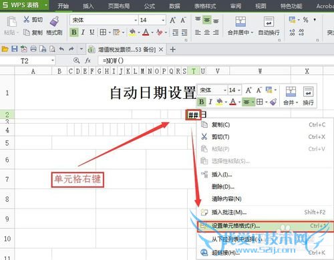Choose 超链接(H)... in context menu

265,253
